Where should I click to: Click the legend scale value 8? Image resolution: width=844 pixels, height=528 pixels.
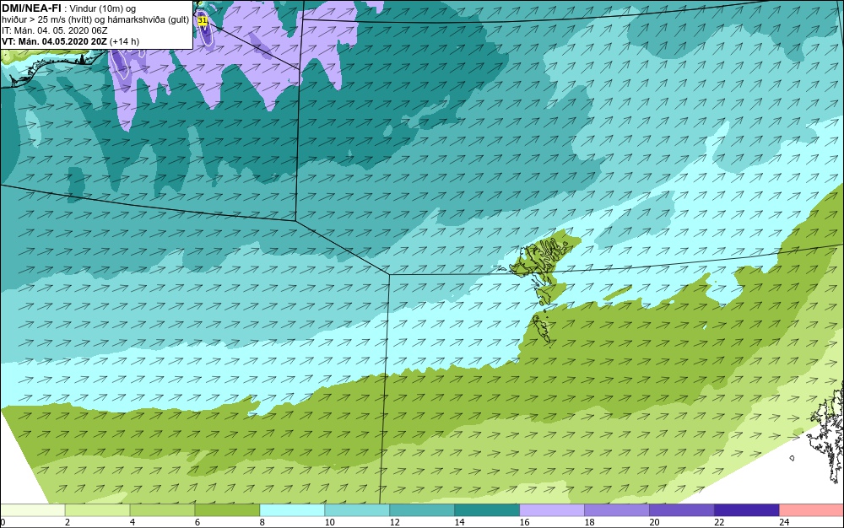(x=262, y=522)
